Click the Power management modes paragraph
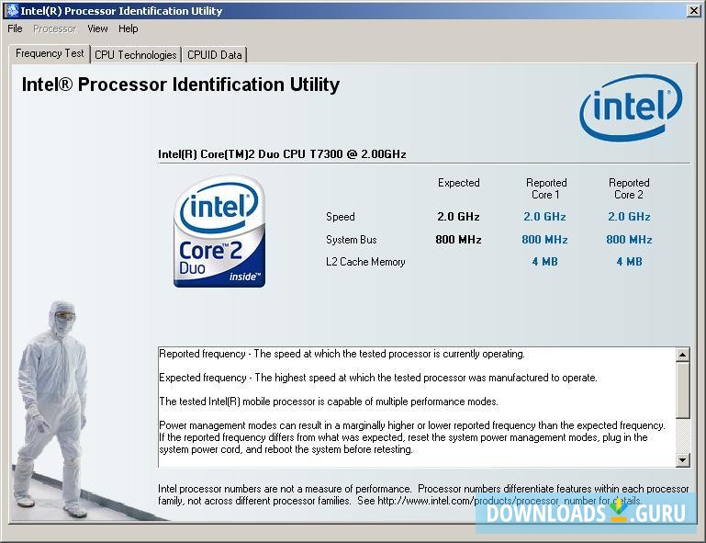706x543 pixels. pyautogui.click(x=412, y=437)
